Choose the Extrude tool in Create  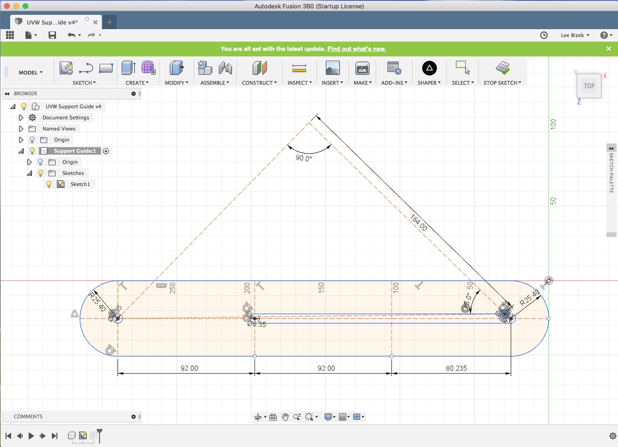pyautogui.click(x=128, y=68)
